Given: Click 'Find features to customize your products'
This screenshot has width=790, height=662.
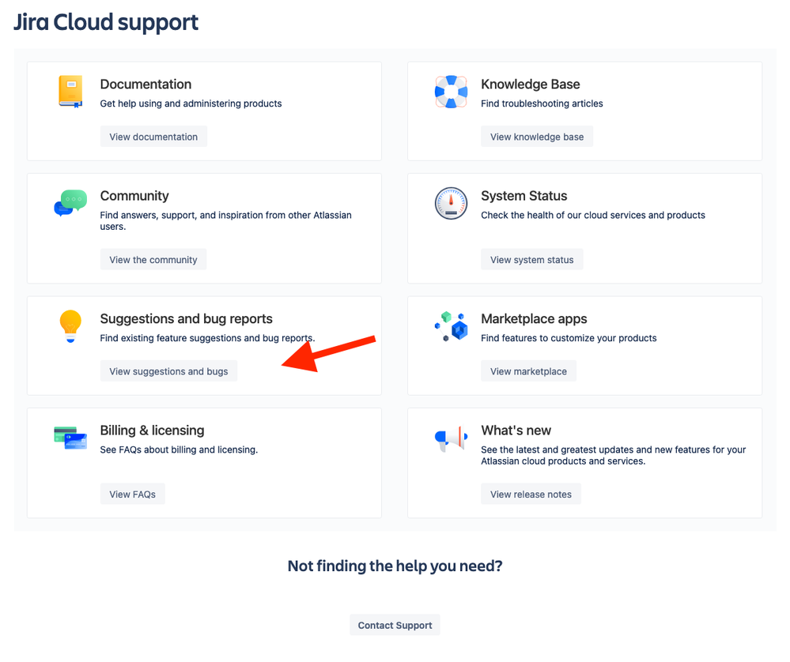Looking at the screenshot, I should click(569, 338).
